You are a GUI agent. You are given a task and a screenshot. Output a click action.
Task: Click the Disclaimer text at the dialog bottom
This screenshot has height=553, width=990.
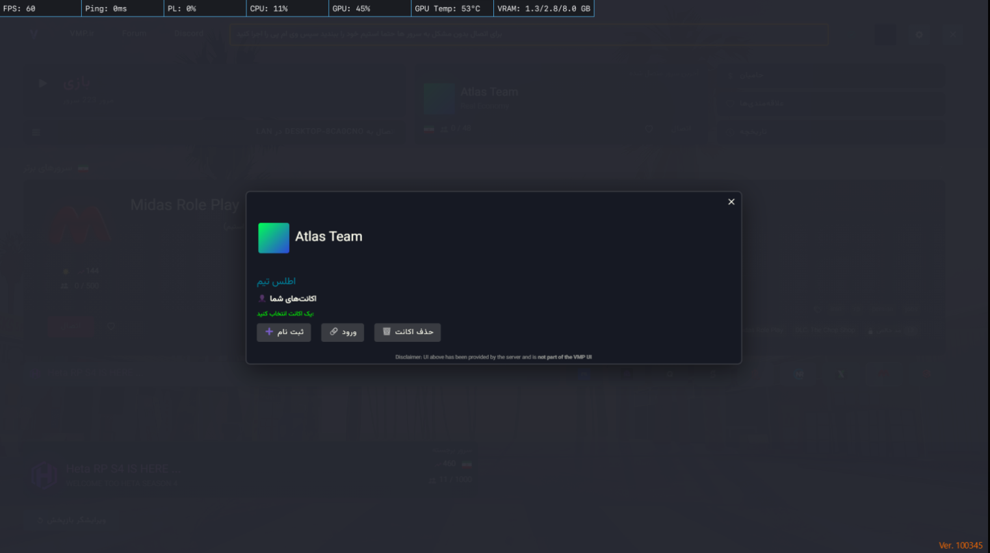493,357
